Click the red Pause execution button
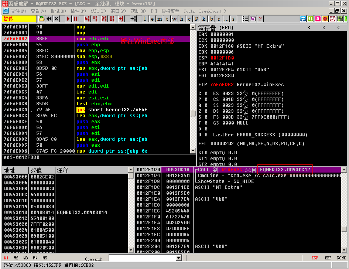This screenshot has height=269, width=349. pyautogui.click(x=75, y=19)
